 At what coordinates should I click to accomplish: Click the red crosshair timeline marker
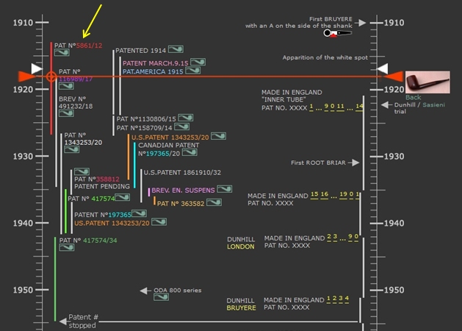(51, 76)
